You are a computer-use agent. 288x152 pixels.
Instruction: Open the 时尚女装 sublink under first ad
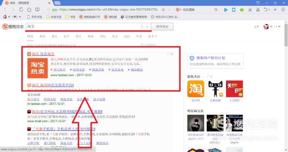coord(79,70)
